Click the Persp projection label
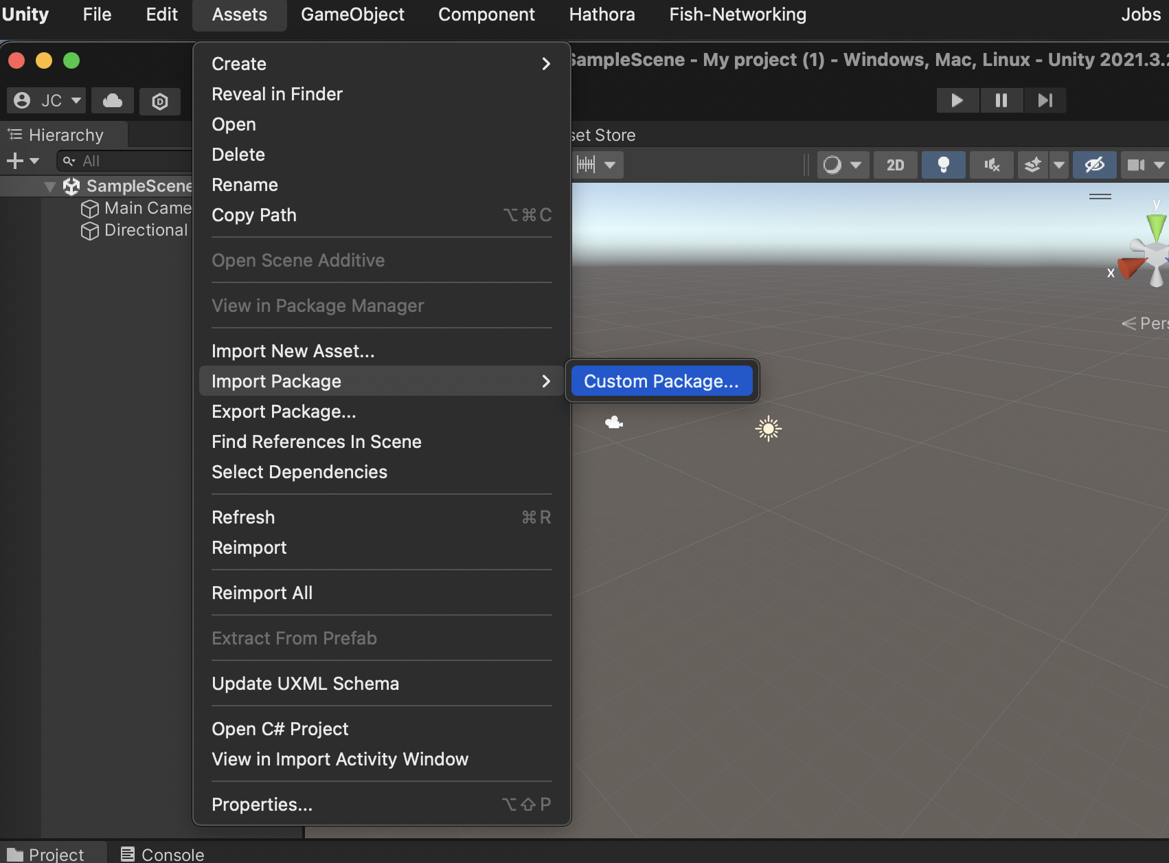1169x863 pixels. click(x=1146, y=323)
